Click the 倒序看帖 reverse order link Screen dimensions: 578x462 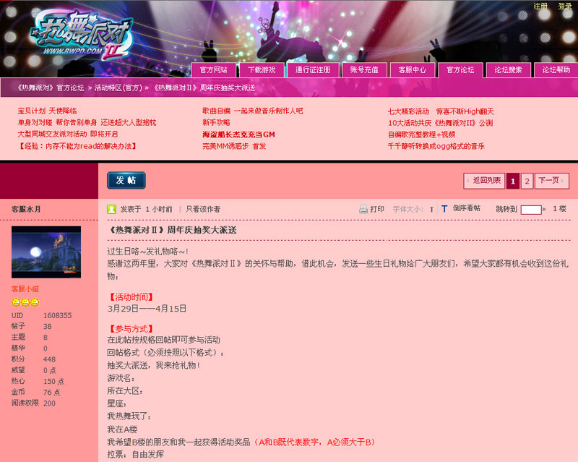pos(466,208)
